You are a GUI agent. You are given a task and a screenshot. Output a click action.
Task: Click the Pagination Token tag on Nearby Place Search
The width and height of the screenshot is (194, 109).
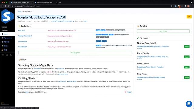point(119,35)
